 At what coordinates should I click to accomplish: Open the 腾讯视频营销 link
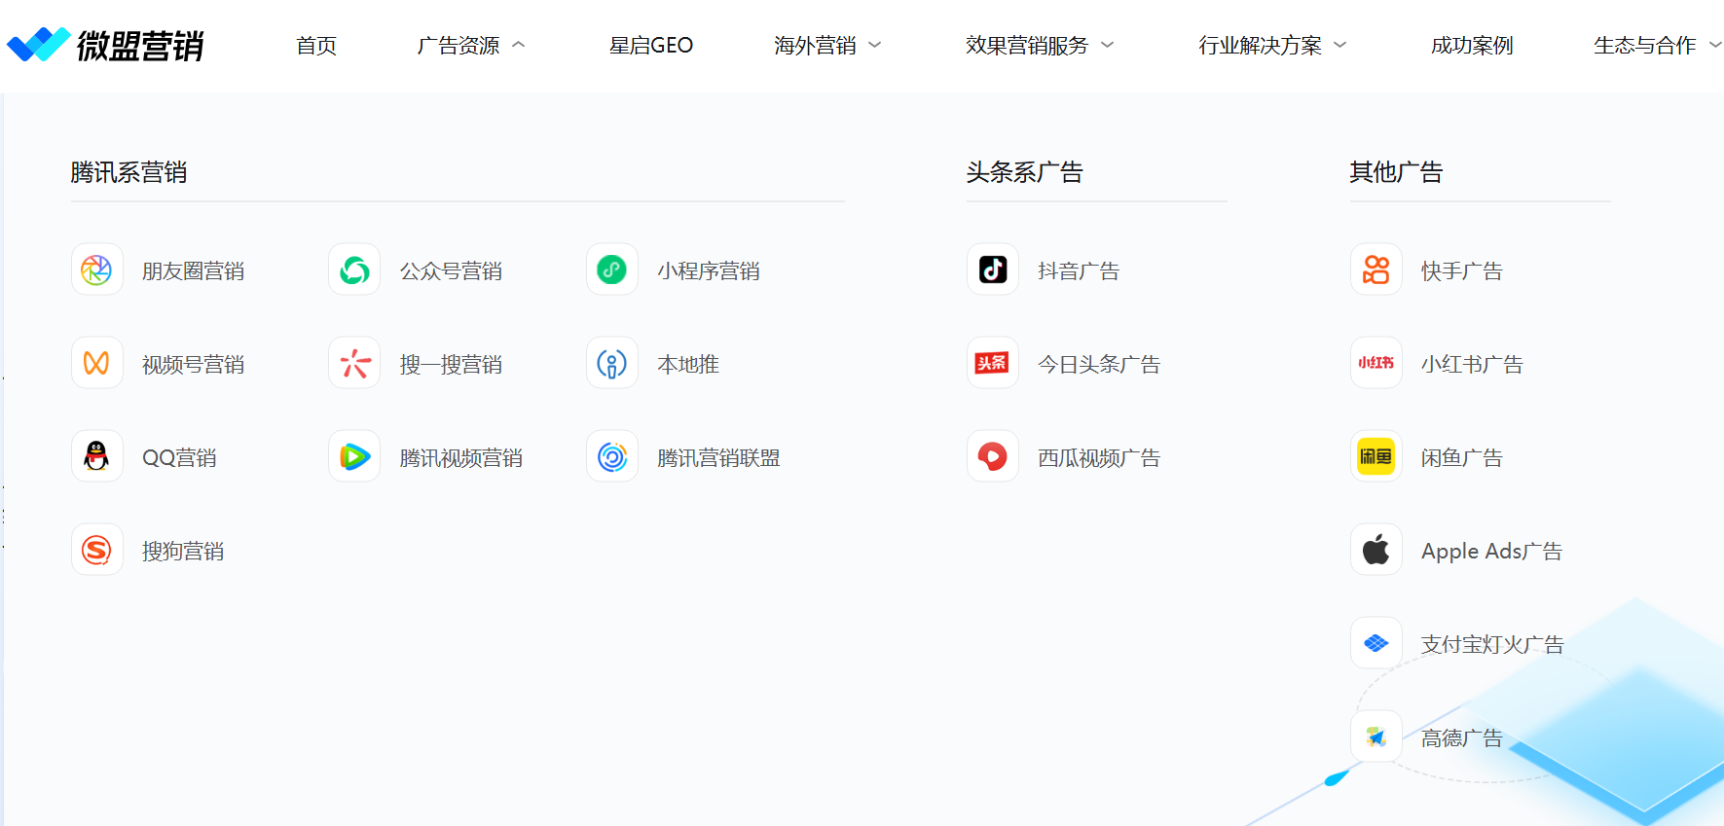(x=461, y=458)
